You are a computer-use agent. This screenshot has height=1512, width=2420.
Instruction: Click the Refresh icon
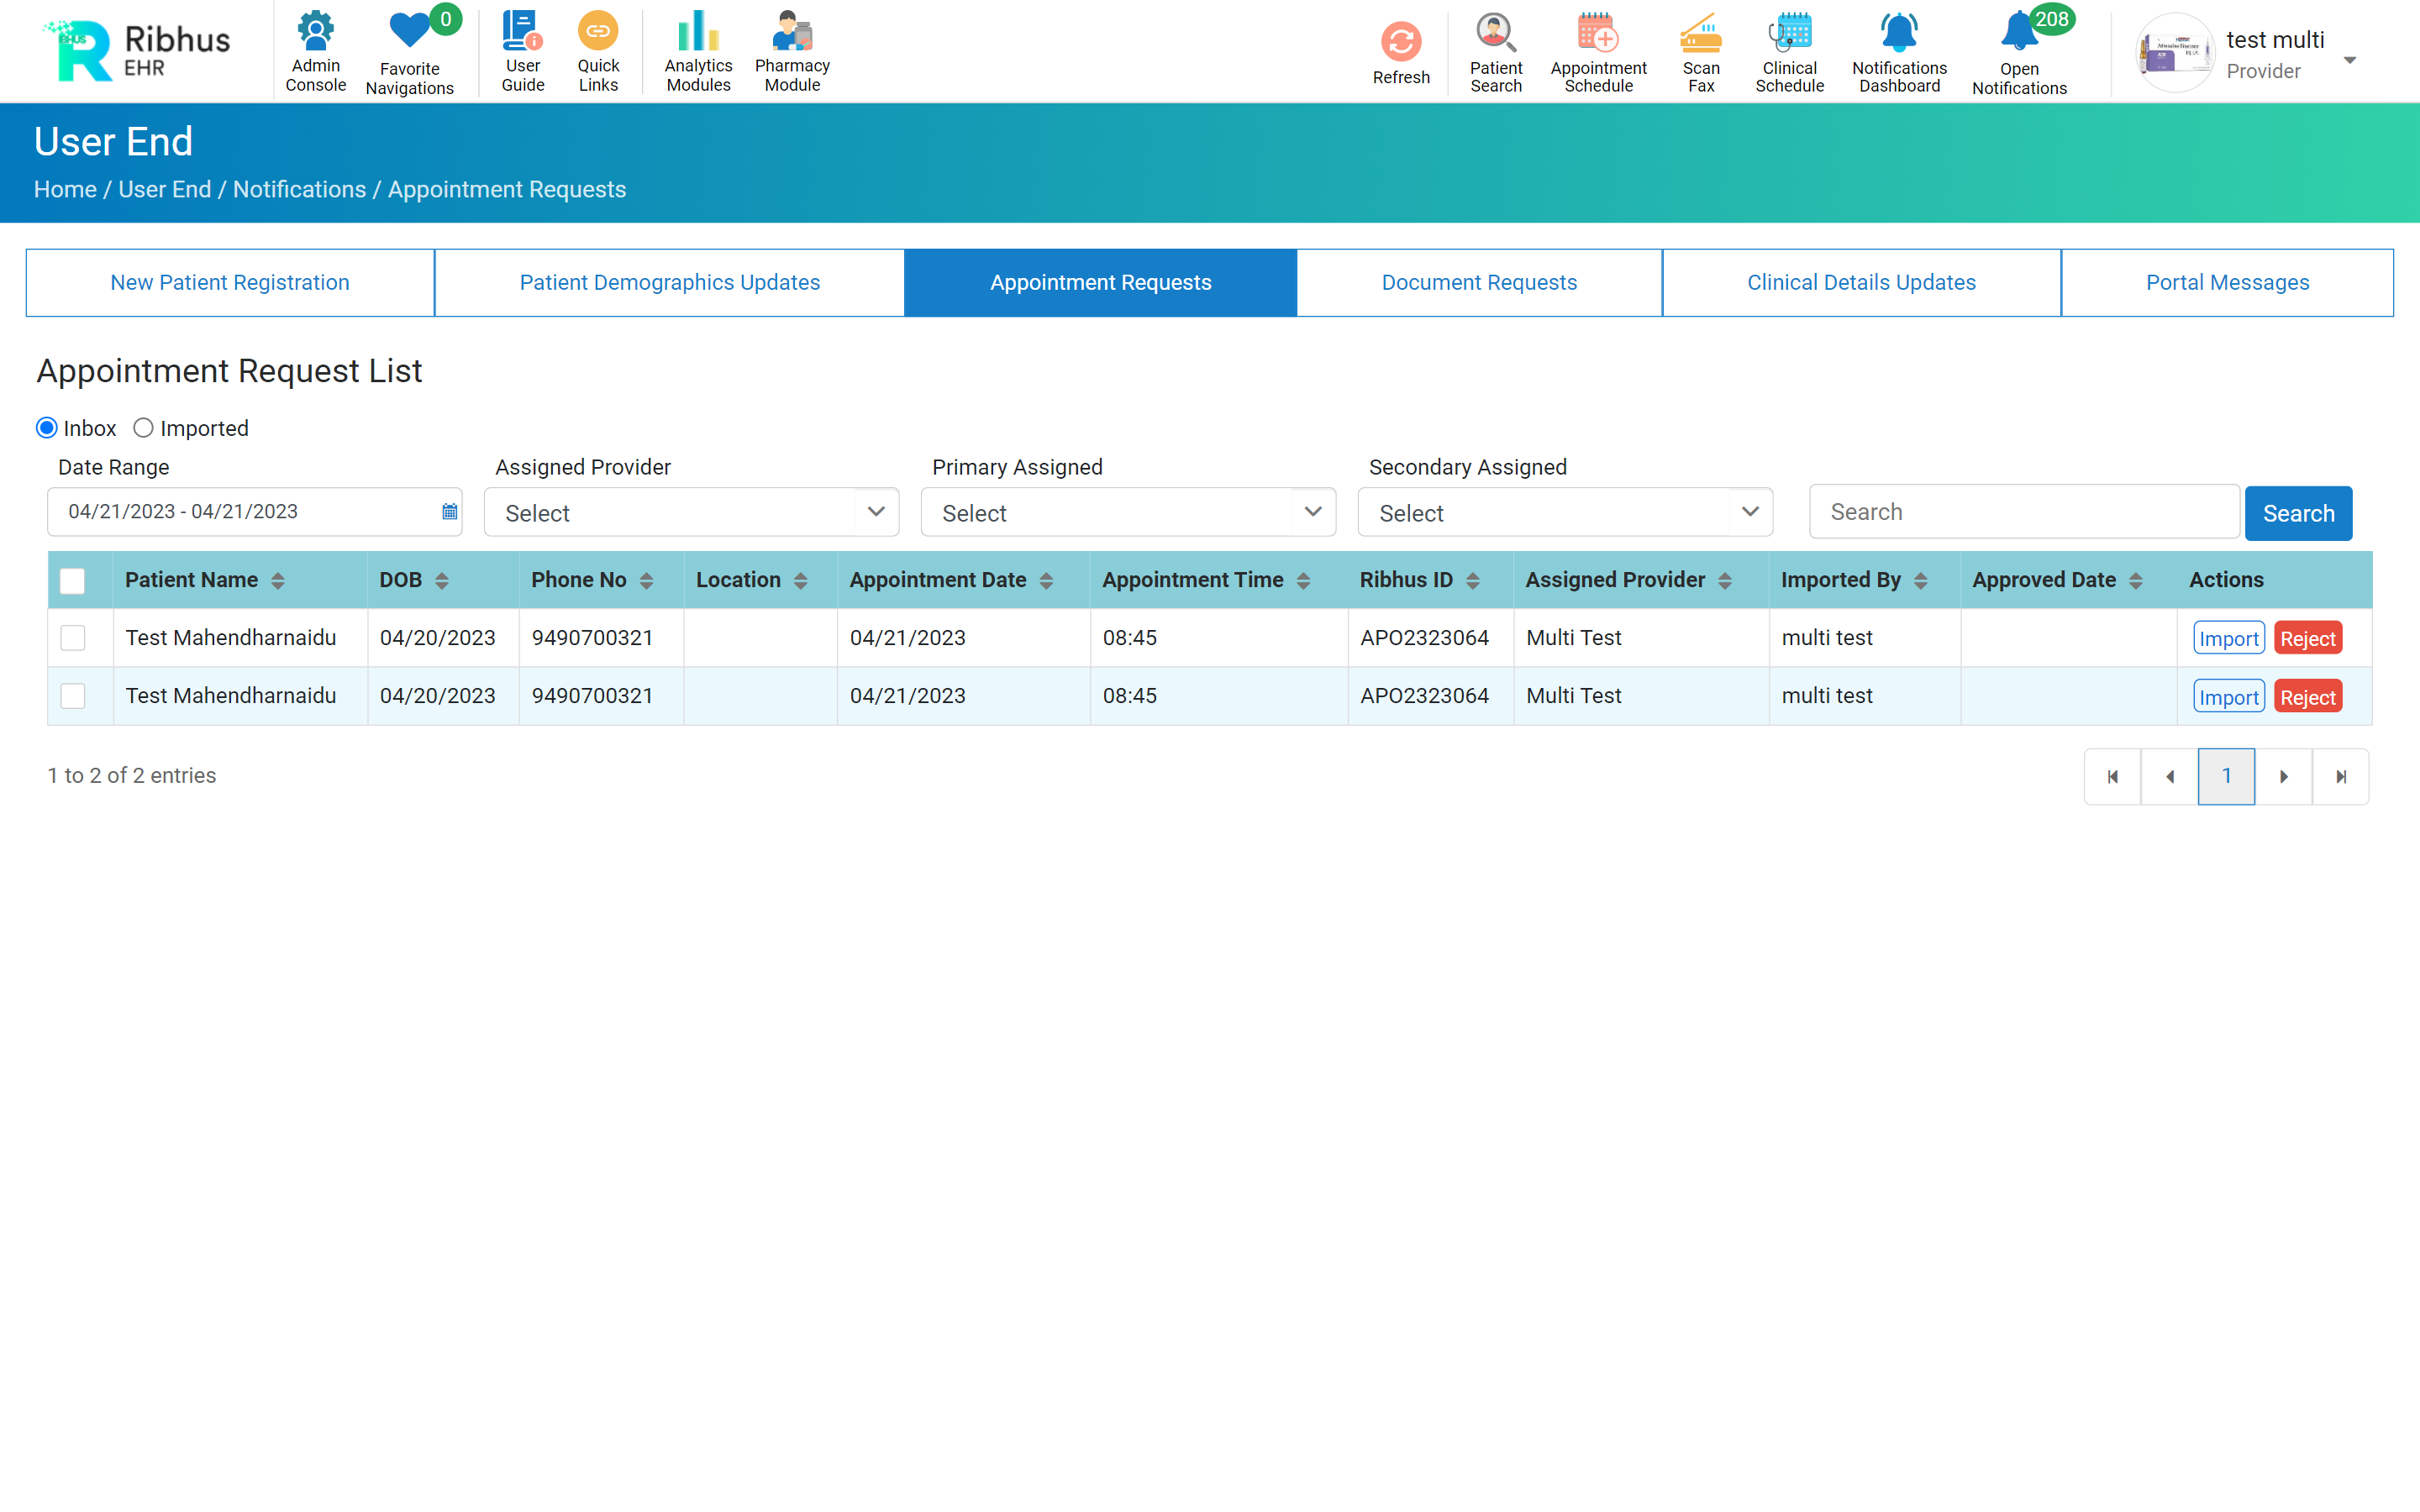[1400, 42]
